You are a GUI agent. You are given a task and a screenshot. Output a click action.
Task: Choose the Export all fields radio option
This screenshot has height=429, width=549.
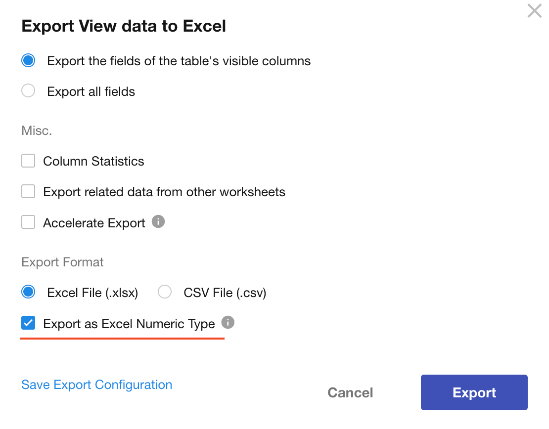[x=28, y=91]
